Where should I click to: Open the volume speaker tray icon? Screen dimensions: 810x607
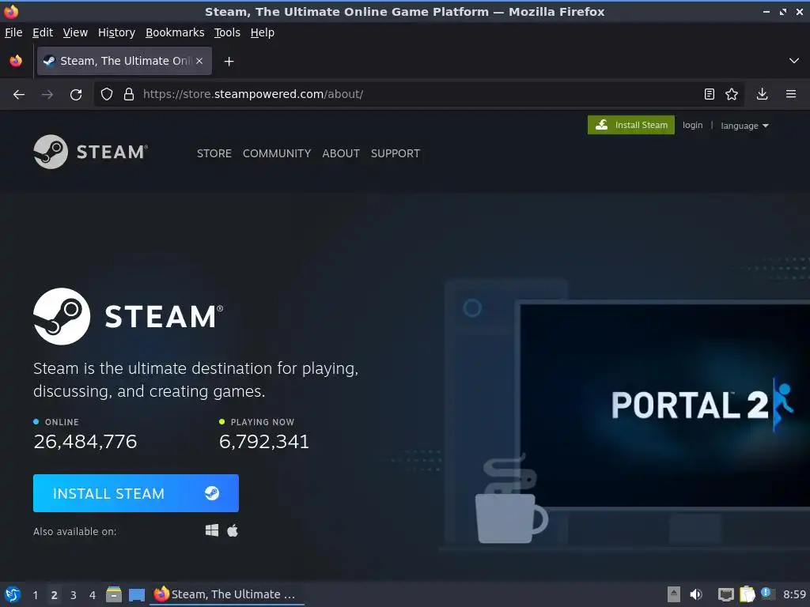click(x=696, y=594)
